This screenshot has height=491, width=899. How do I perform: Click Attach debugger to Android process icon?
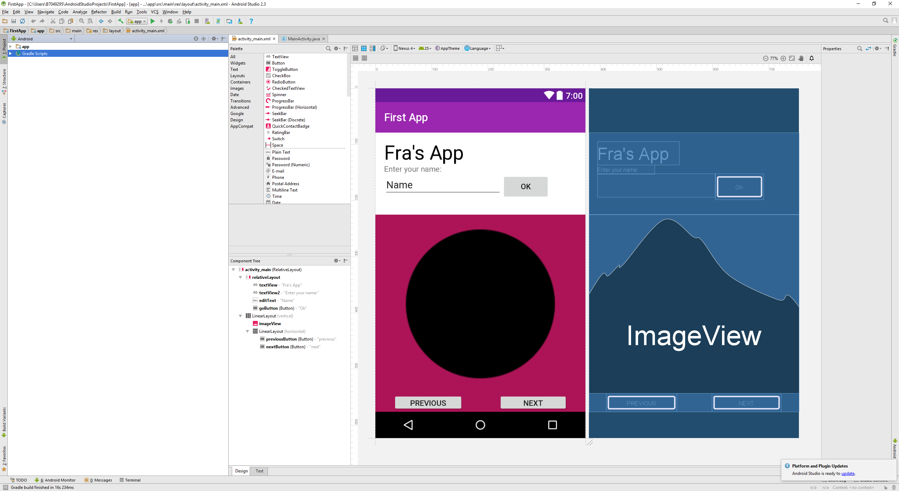click(188, 21)
